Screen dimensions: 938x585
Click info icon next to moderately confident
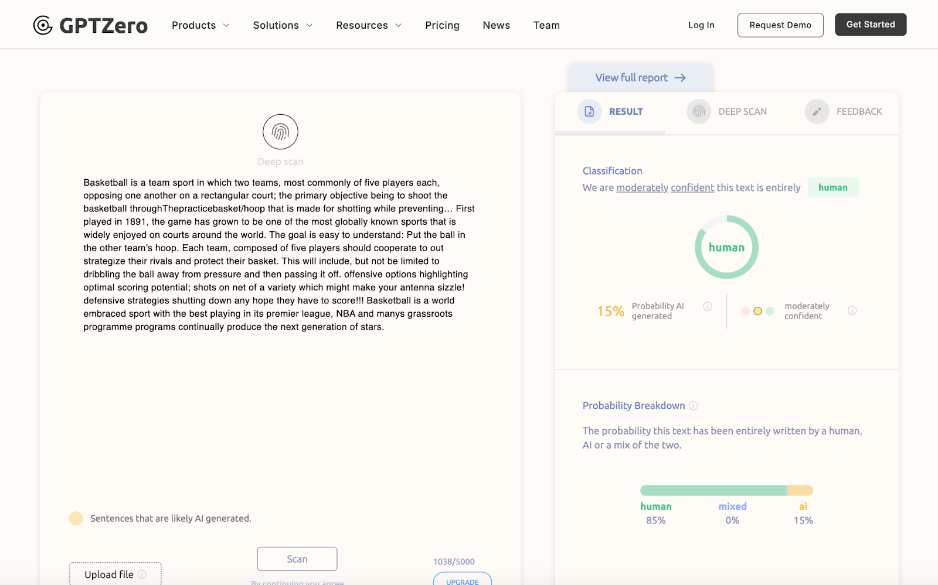[852, 311]
